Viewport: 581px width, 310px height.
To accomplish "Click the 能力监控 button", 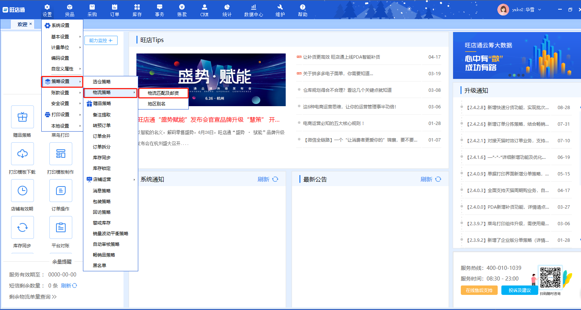I will click(x=101, y=41).
